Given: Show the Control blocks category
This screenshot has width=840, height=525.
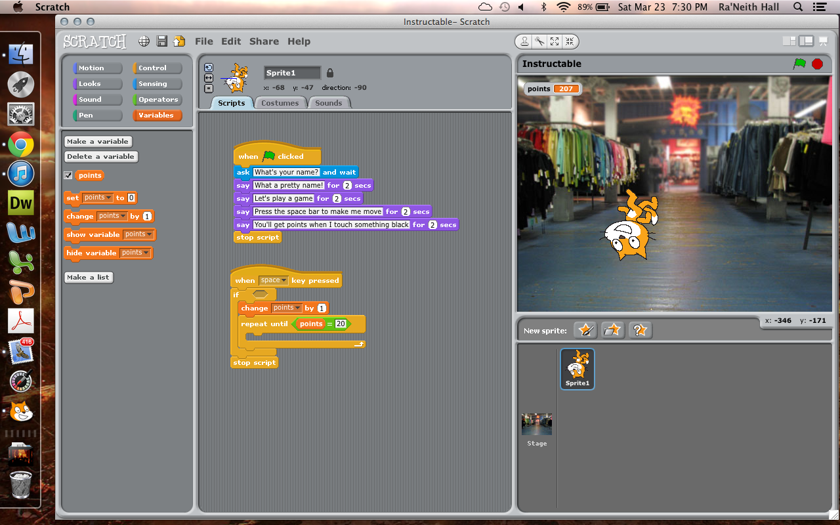Looking at the screenshot, I should click(157, 68).
